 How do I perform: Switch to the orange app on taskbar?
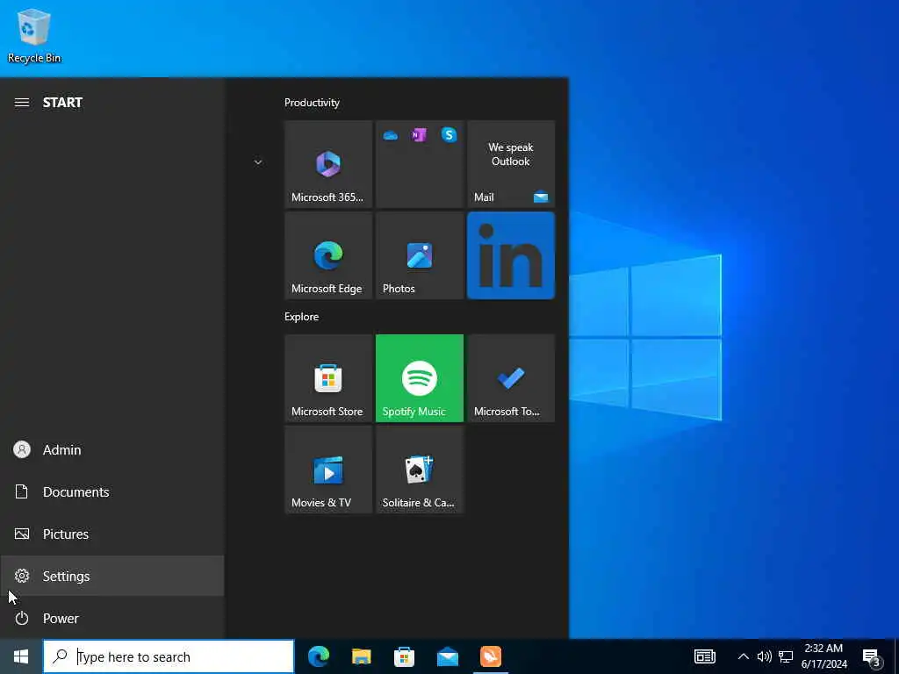pos(491,656)
